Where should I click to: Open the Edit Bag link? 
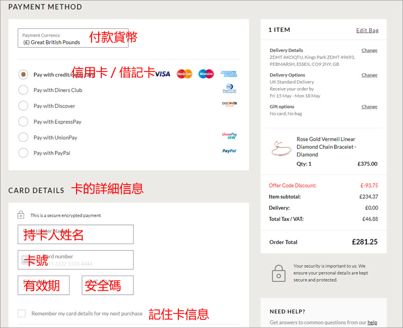(x=367, y=30)
